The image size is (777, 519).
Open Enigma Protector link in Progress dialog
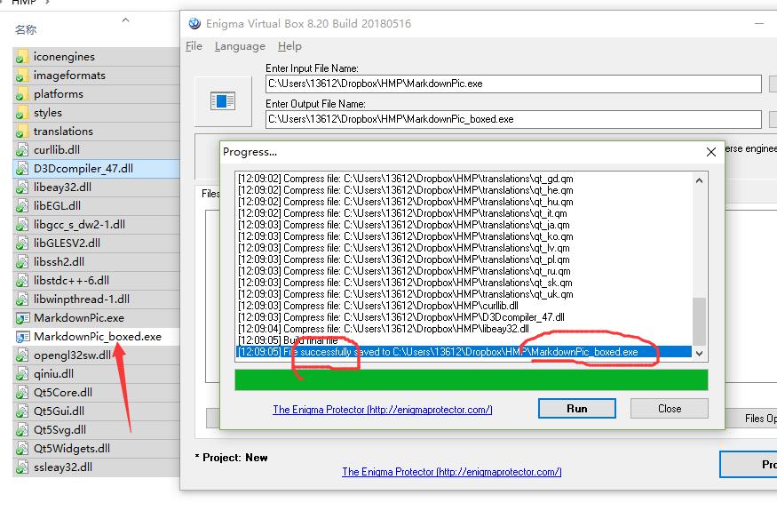382,410
